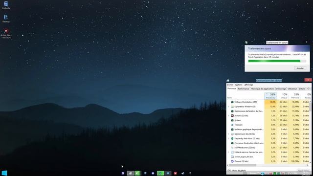Click the process list scroll-down arrow

point(310,162)
